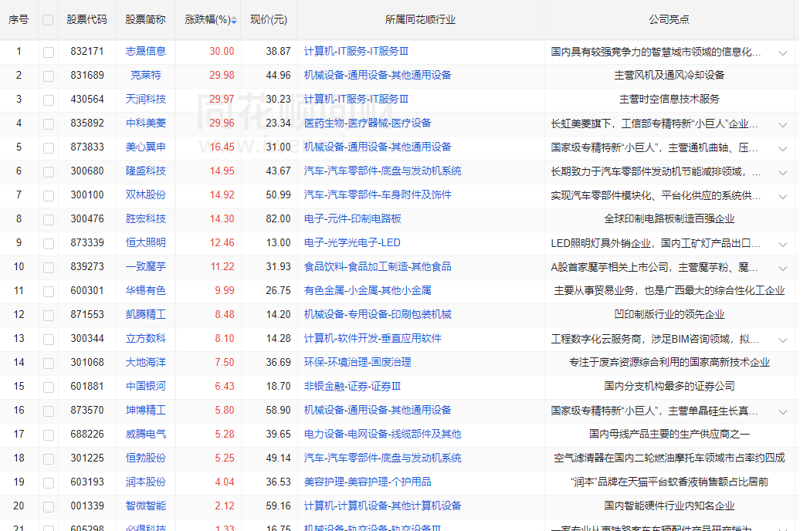Image resolution: width=810 pixels, height=531 pixels.
Task: Expand 公司亮点 for 中科美菱 row
Action: 783,124
